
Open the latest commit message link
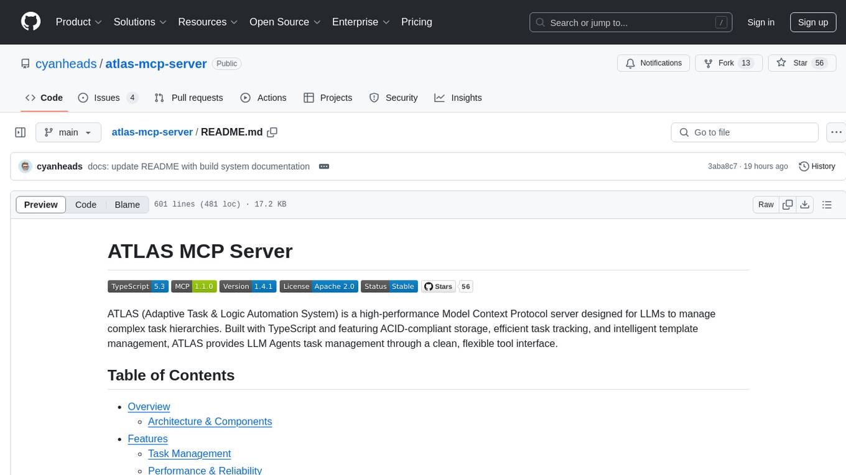pos(198,166)
